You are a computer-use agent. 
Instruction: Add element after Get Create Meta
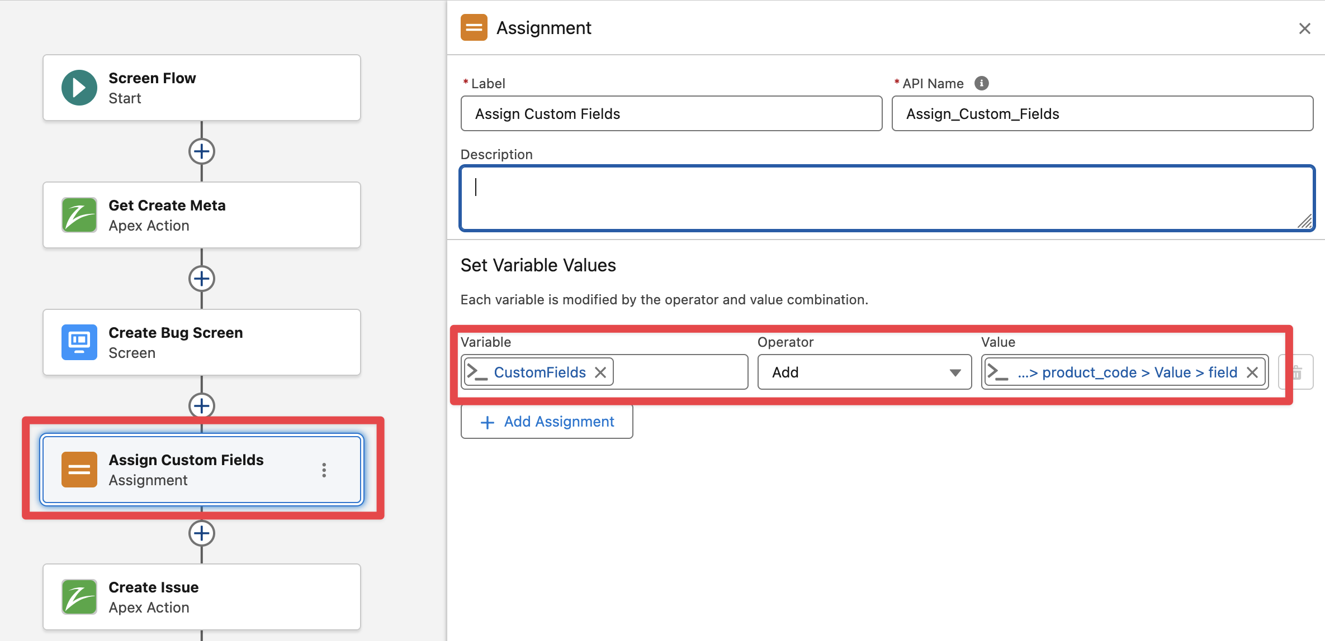202,279
